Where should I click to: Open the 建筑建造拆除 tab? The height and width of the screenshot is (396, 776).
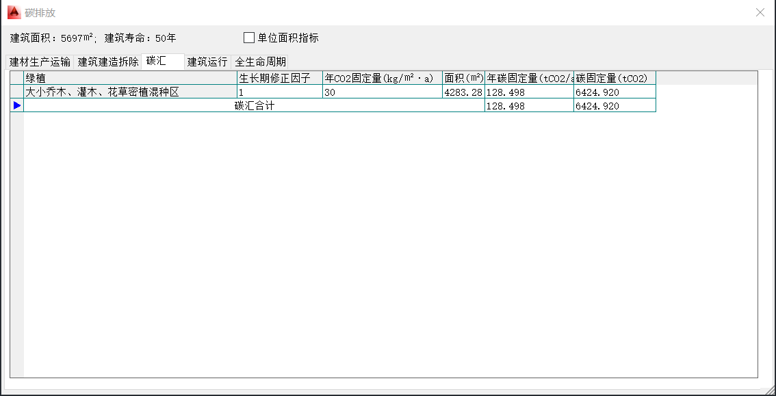[108, 62]
